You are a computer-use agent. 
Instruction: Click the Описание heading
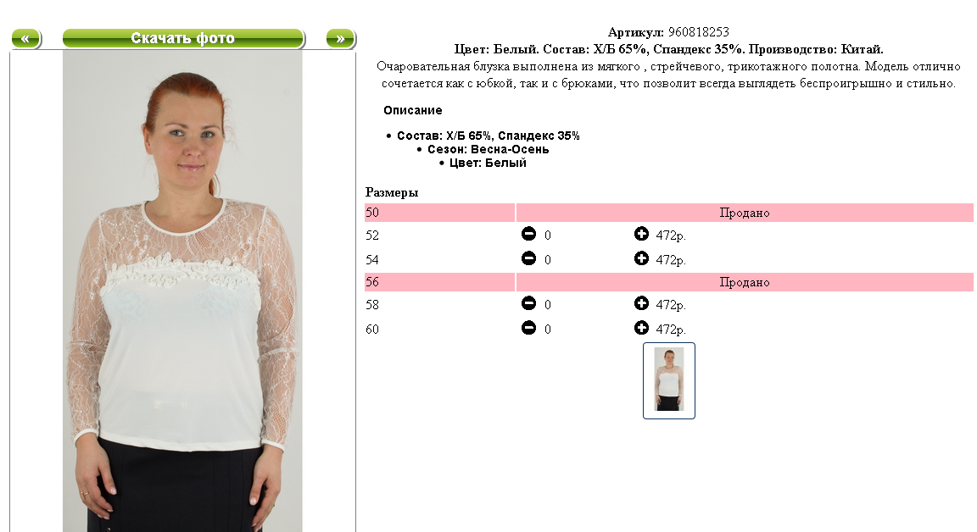point(412,110)
